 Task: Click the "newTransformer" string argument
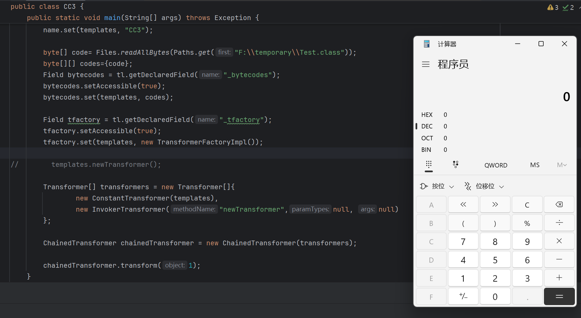tap(252, 209)
